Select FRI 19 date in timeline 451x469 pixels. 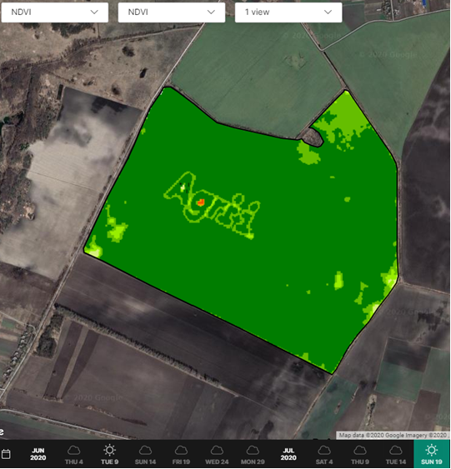(181, 455)
